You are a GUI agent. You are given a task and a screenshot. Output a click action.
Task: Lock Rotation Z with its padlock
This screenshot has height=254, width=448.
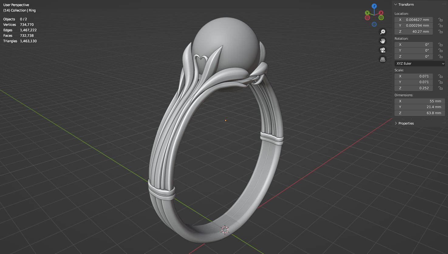(440, 57)
